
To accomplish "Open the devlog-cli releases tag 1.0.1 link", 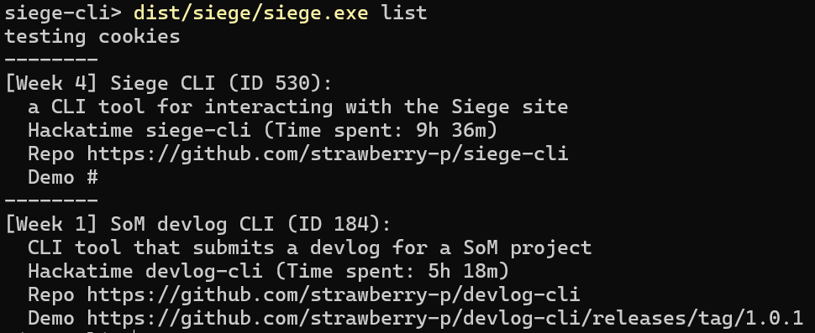I will (x=445, y=318).
